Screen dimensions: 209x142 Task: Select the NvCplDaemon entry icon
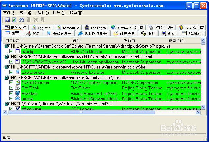[x=17, y=82]
